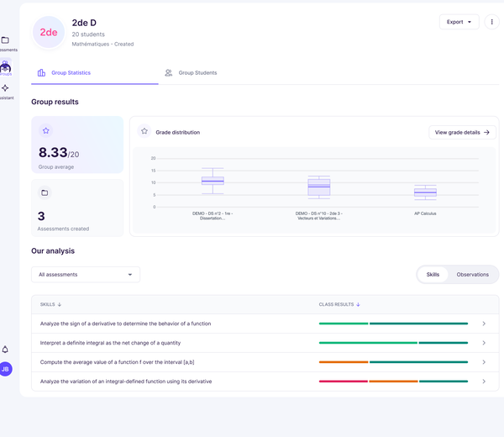Open the Export dropdown

point(459,22)
